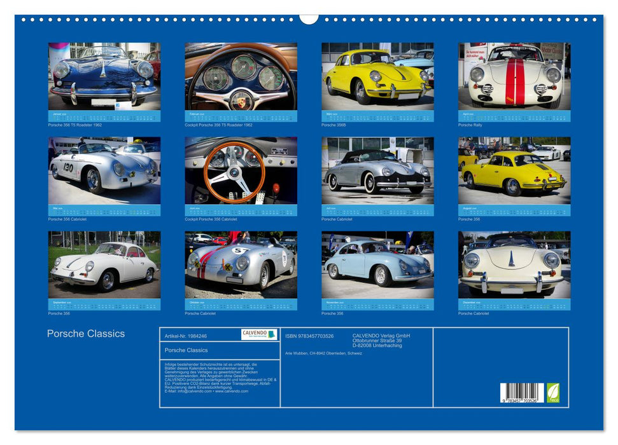Select the Porsche Classics title label
Viewport: 618px width, 445px height.
click(86, 332)
